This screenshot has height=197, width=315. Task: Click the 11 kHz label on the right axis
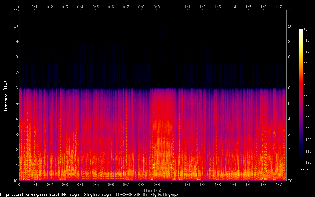[x=290, y=11]
